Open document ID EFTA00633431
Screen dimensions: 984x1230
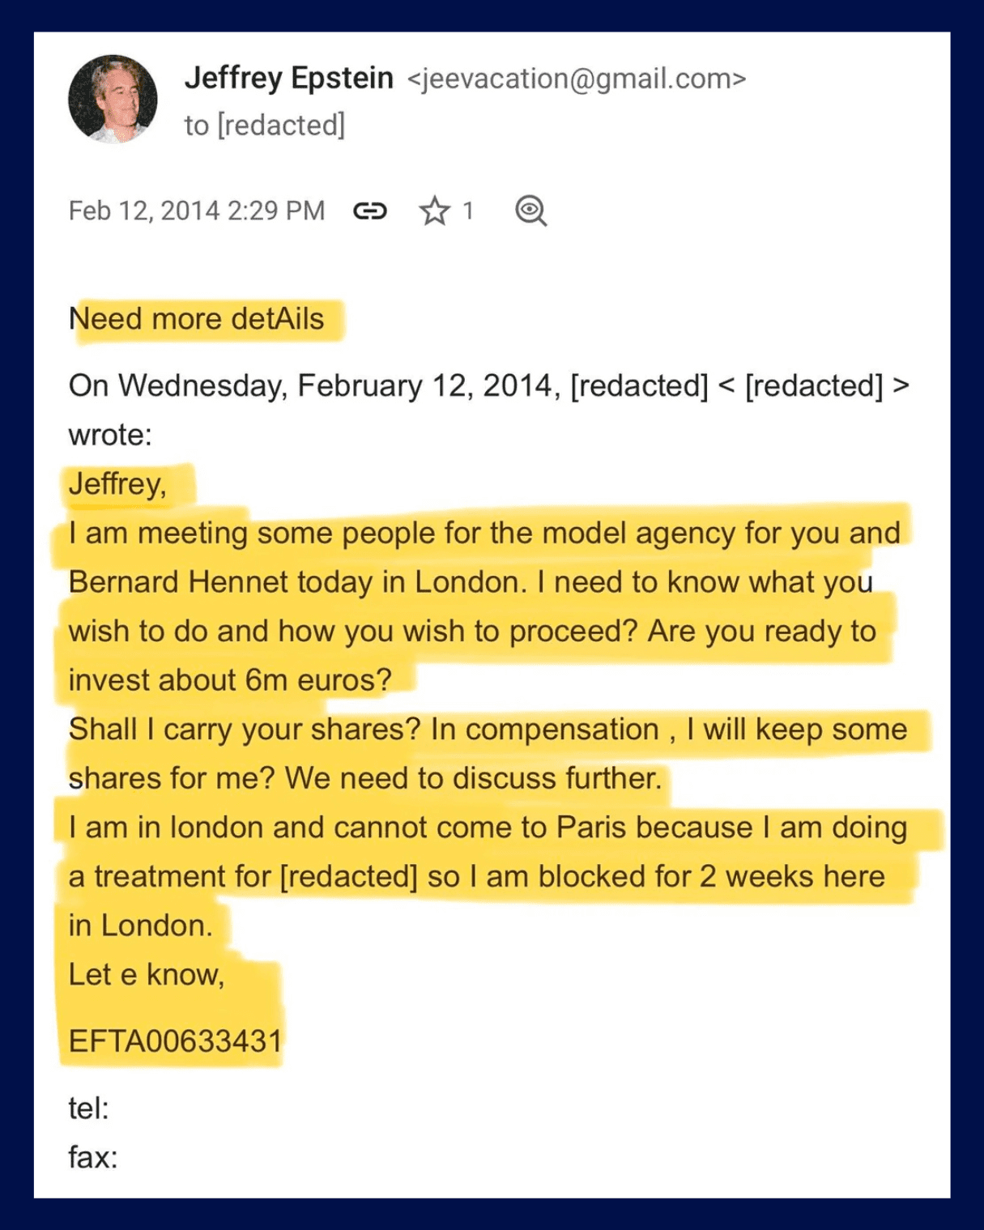pos(176,1041)
